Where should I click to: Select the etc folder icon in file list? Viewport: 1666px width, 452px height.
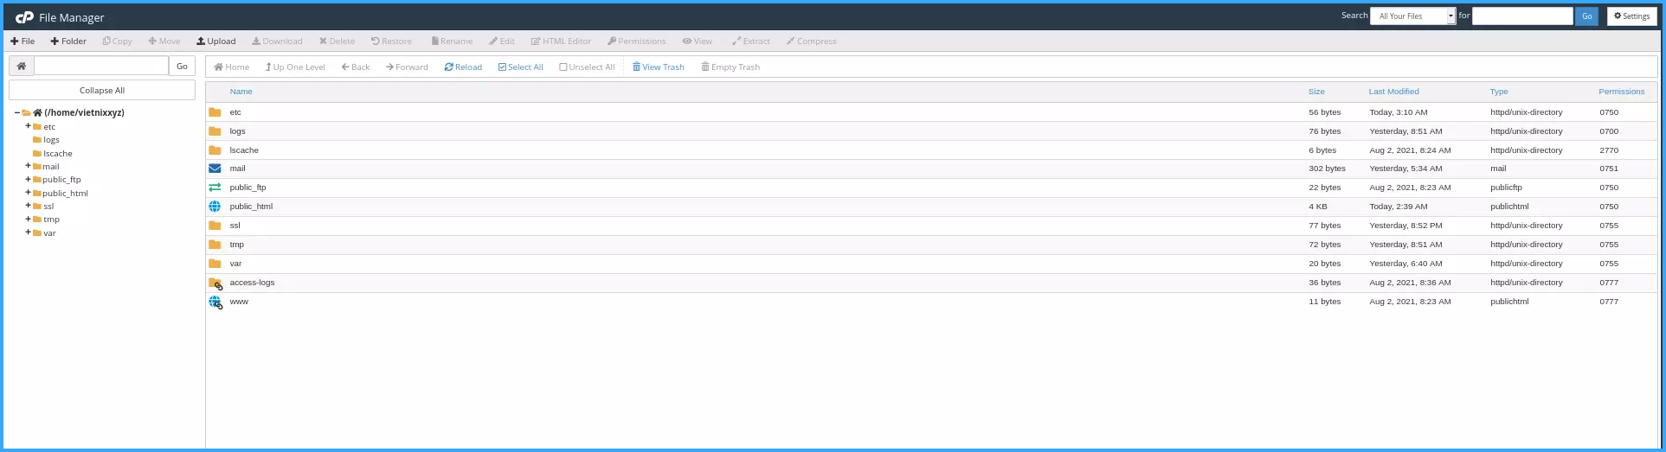[x=215, y=112]
